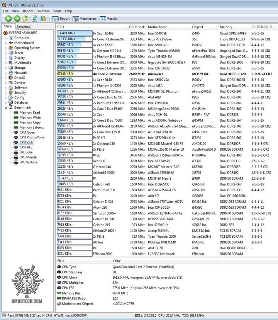Expand the Computer tree node
This screenshot has height=320, width=278.
(x=6, y=38)
